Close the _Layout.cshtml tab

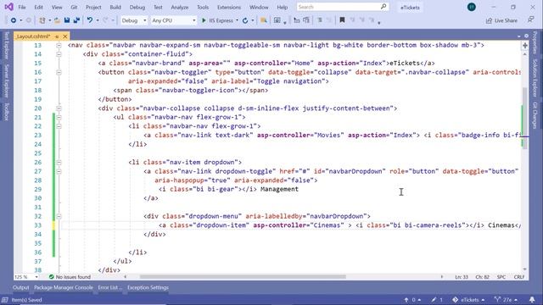64,36
